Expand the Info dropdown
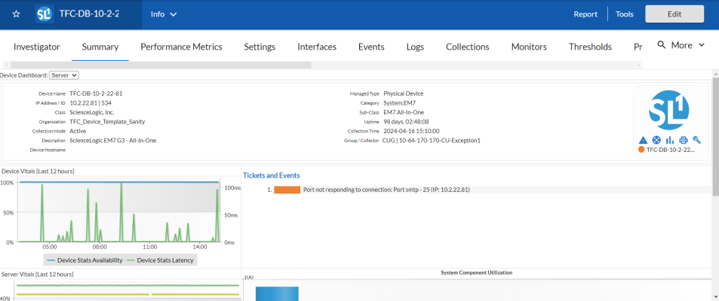The image size is (719, 301). point(164,14)
